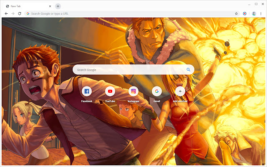The height and width of the screenshot is (167, 267).
Task: Maximize the browser window
Action: coord(256,4)
